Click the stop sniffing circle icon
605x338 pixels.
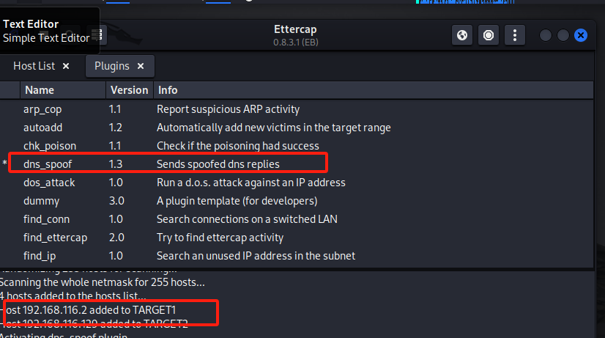(489, 35)
